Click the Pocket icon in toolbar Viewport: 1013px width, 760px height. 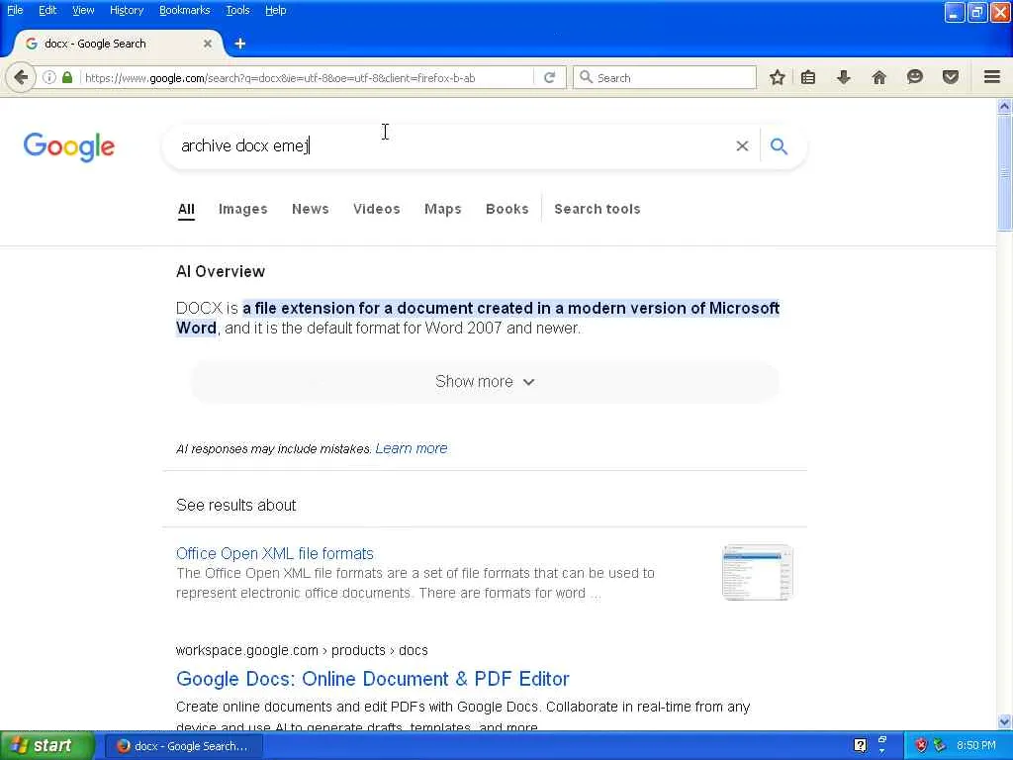(951, 77)
